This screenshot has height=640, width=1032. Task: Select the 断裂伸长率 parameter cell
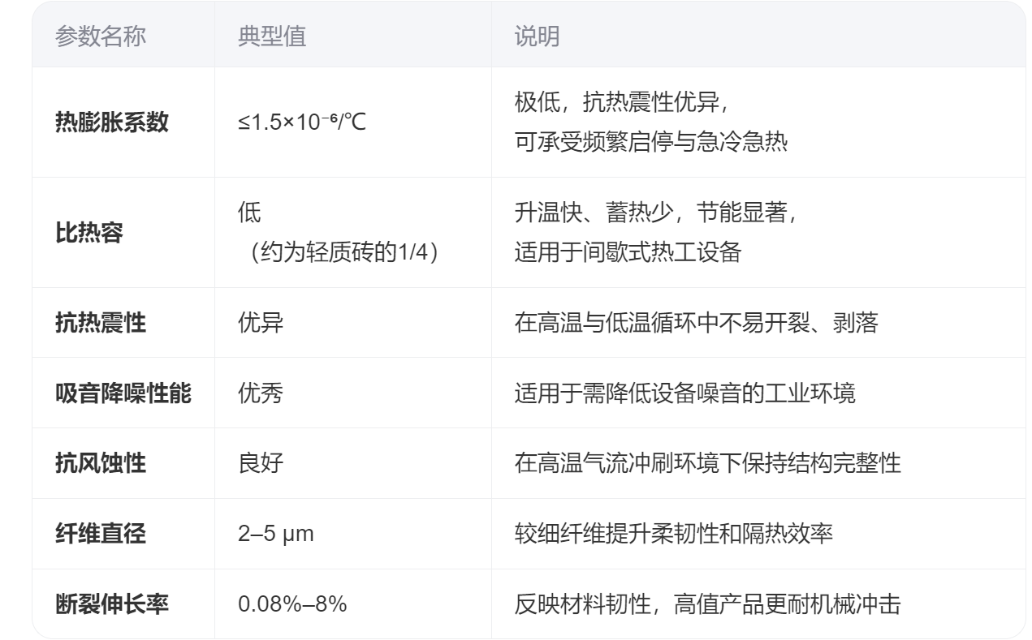click(x=111, y=604)
